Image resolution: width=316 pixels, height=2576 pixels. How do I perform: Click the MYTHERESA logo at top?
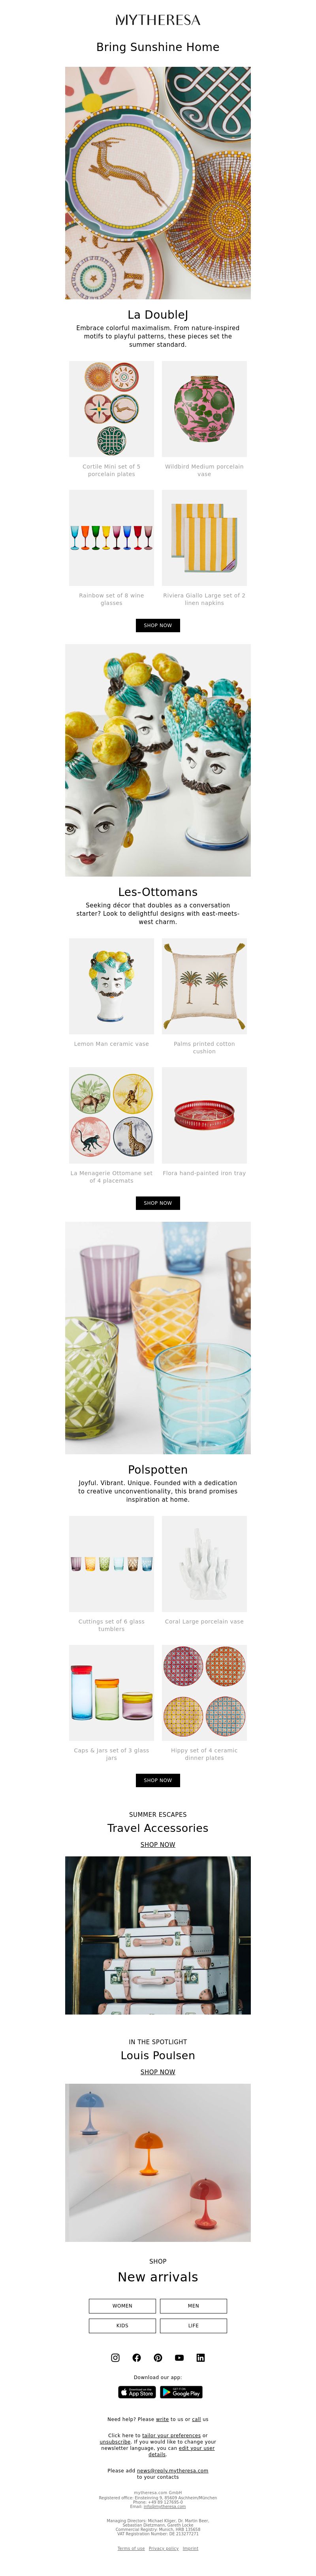coord(158,20)
